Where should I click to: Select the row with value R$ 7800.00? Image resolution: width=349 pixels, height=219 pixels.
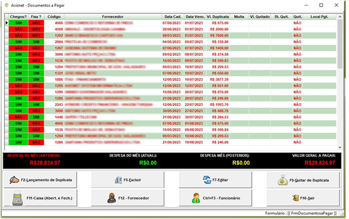point(171,35)
